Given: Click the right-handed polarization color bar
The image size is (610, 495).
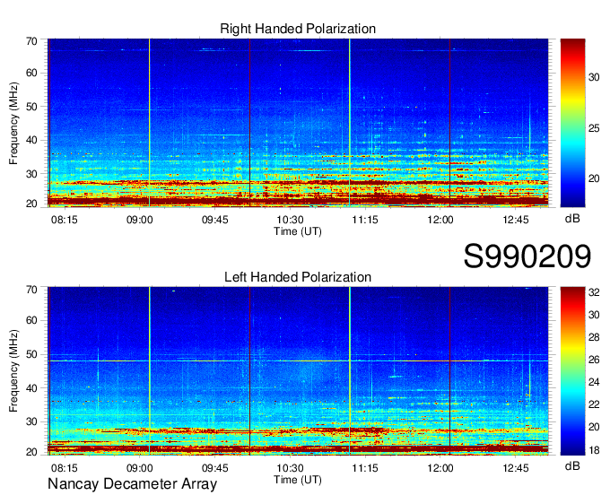Looking at the screenshot, I should click(572, 123).
